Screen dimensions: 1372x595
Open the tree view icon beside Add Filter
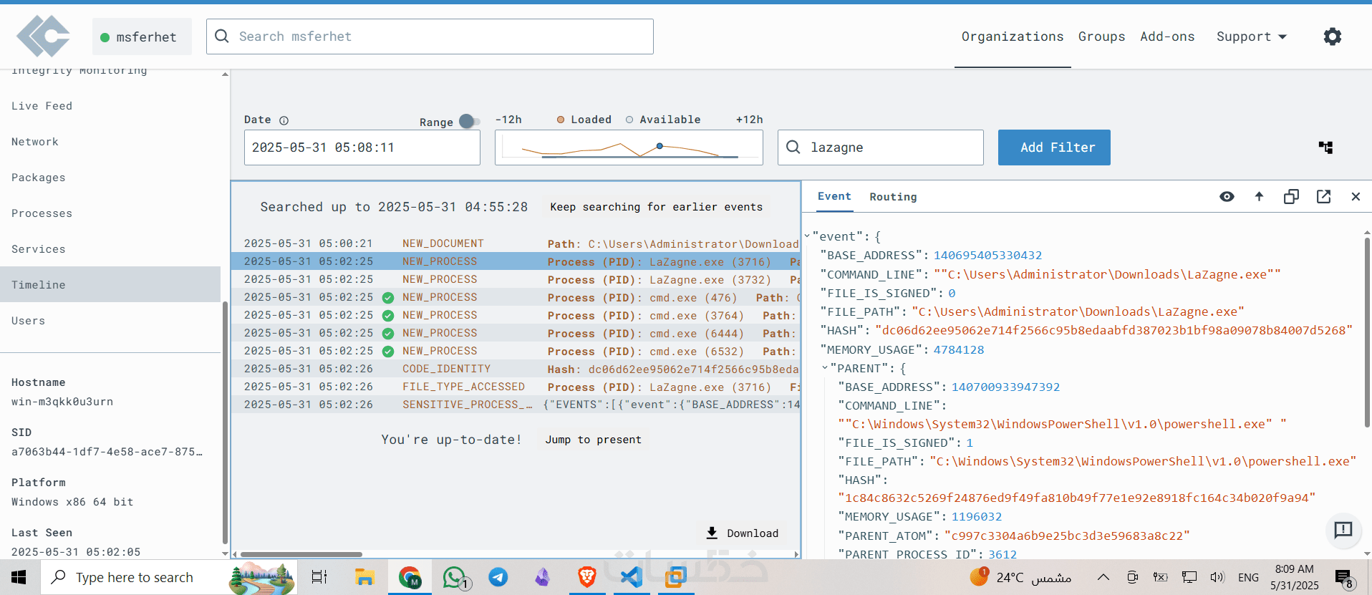1325,147
